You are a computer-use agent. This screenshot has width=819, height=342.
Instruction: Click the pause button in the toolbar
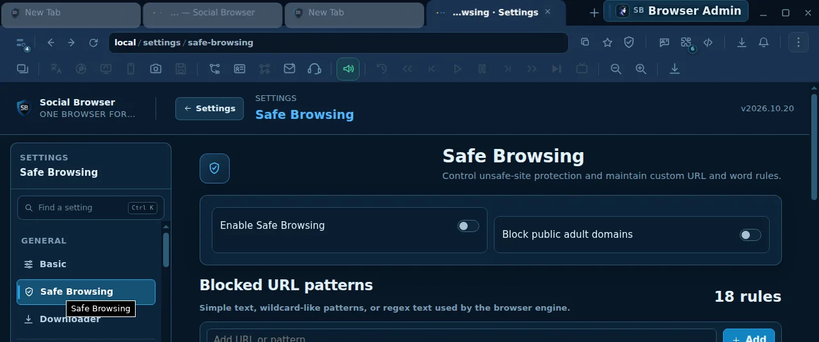(x=482, y=69)
